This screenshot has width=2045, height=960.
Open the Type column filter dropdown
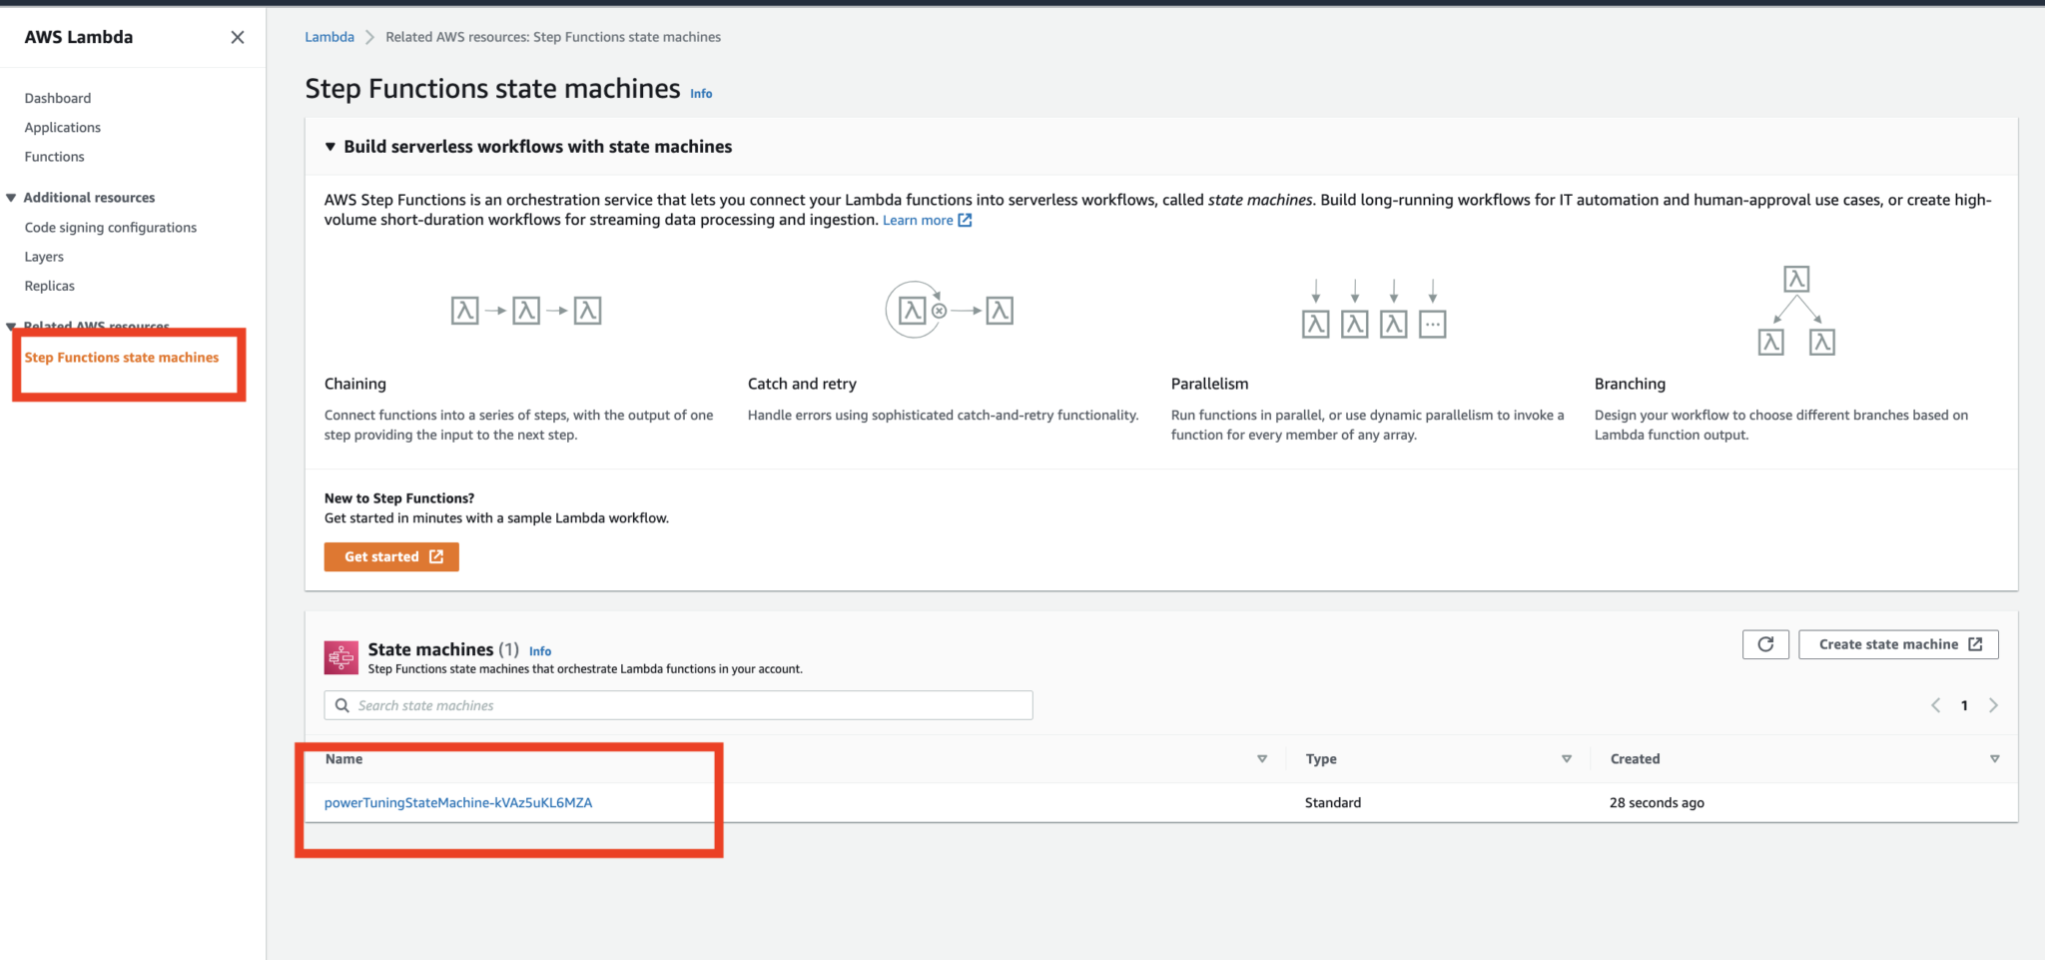(x=1567, y=758)
